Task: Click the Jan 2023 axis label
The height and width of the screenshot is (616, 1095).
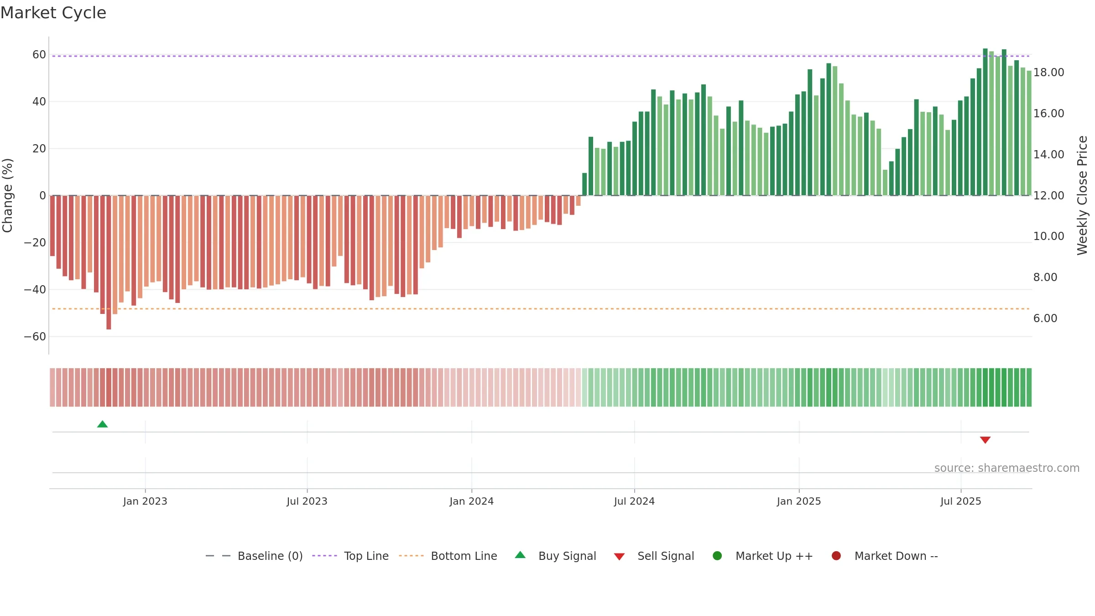Action: (145, 501)
